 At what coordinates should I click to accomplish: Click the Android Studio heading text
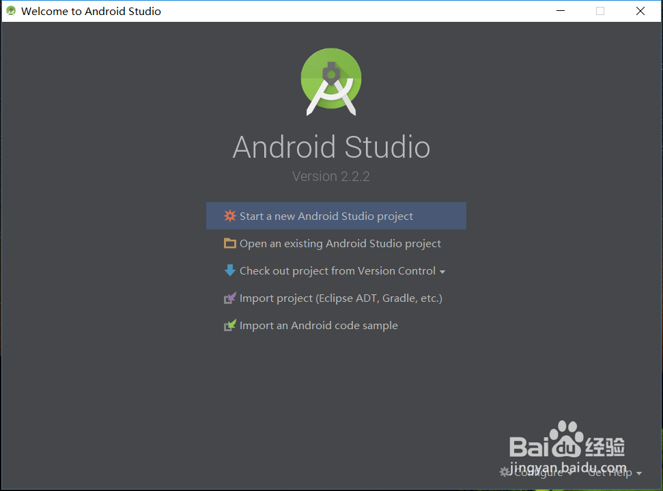[x=331, y=148]
